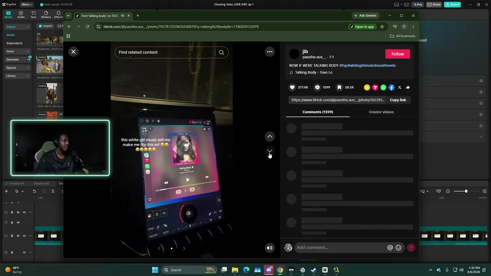Expand the Spaces section in CapCut
Viewport: 491px width, 276px height.
pyautogui.click(x=17, y=68)
